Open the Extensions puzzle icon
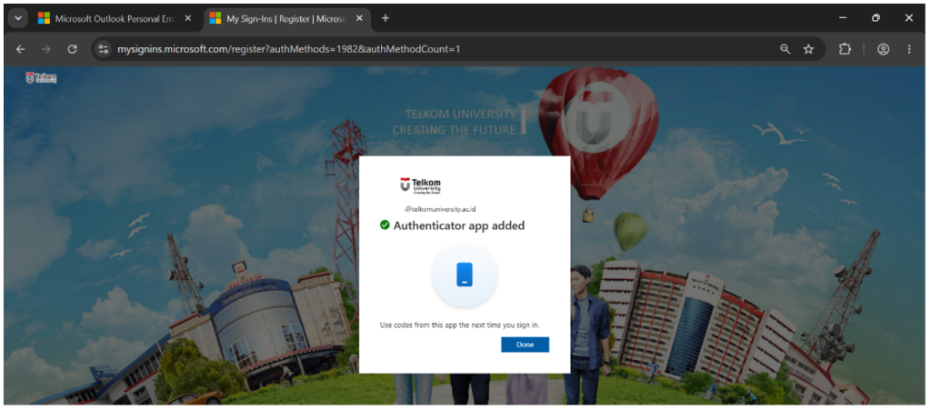The image size is (931, 410). (845, 49)
